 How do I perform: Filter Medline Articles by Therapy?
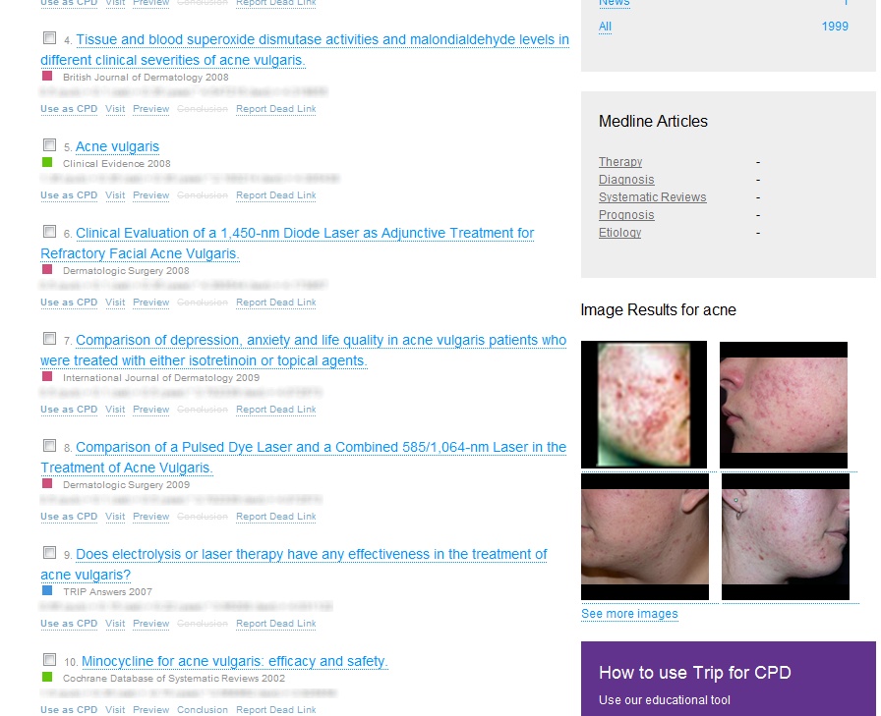pyautogui.click(x=620, y=162)
